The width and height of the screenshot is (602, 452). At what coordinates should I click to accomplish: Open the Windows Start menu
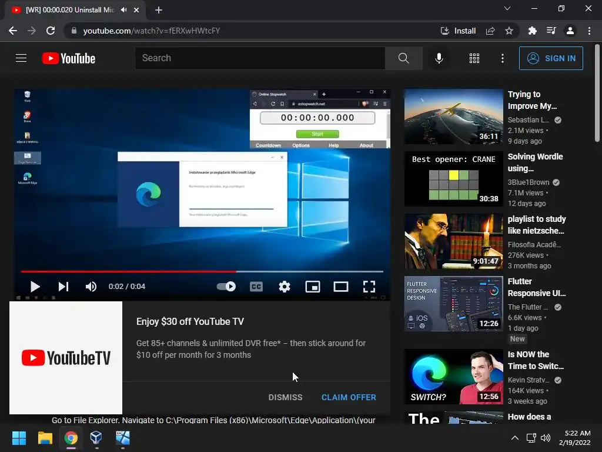click(x=19, y=438)
